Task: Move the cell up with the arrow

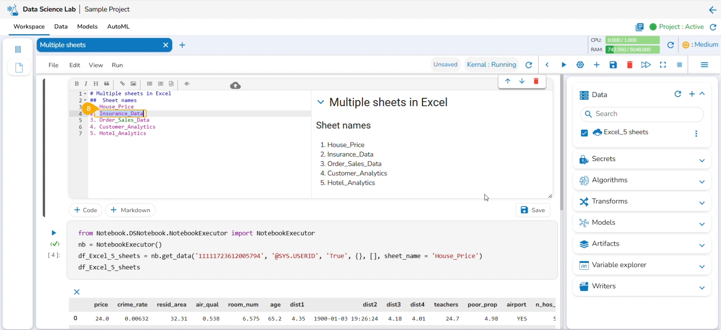Action: (x=508, y=81)
